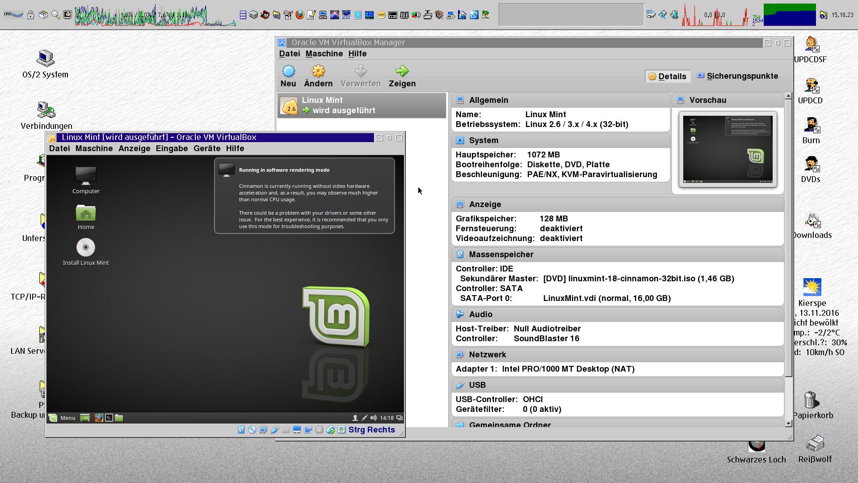The width and height of the screenshot is (858, 483).
Task: Open Geräte menu in Linux Mint VM window
Action: click(x=207, y=148)
